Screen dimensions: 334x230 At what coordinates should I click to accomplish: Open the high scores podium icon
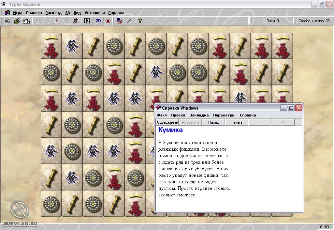[26, 21]
